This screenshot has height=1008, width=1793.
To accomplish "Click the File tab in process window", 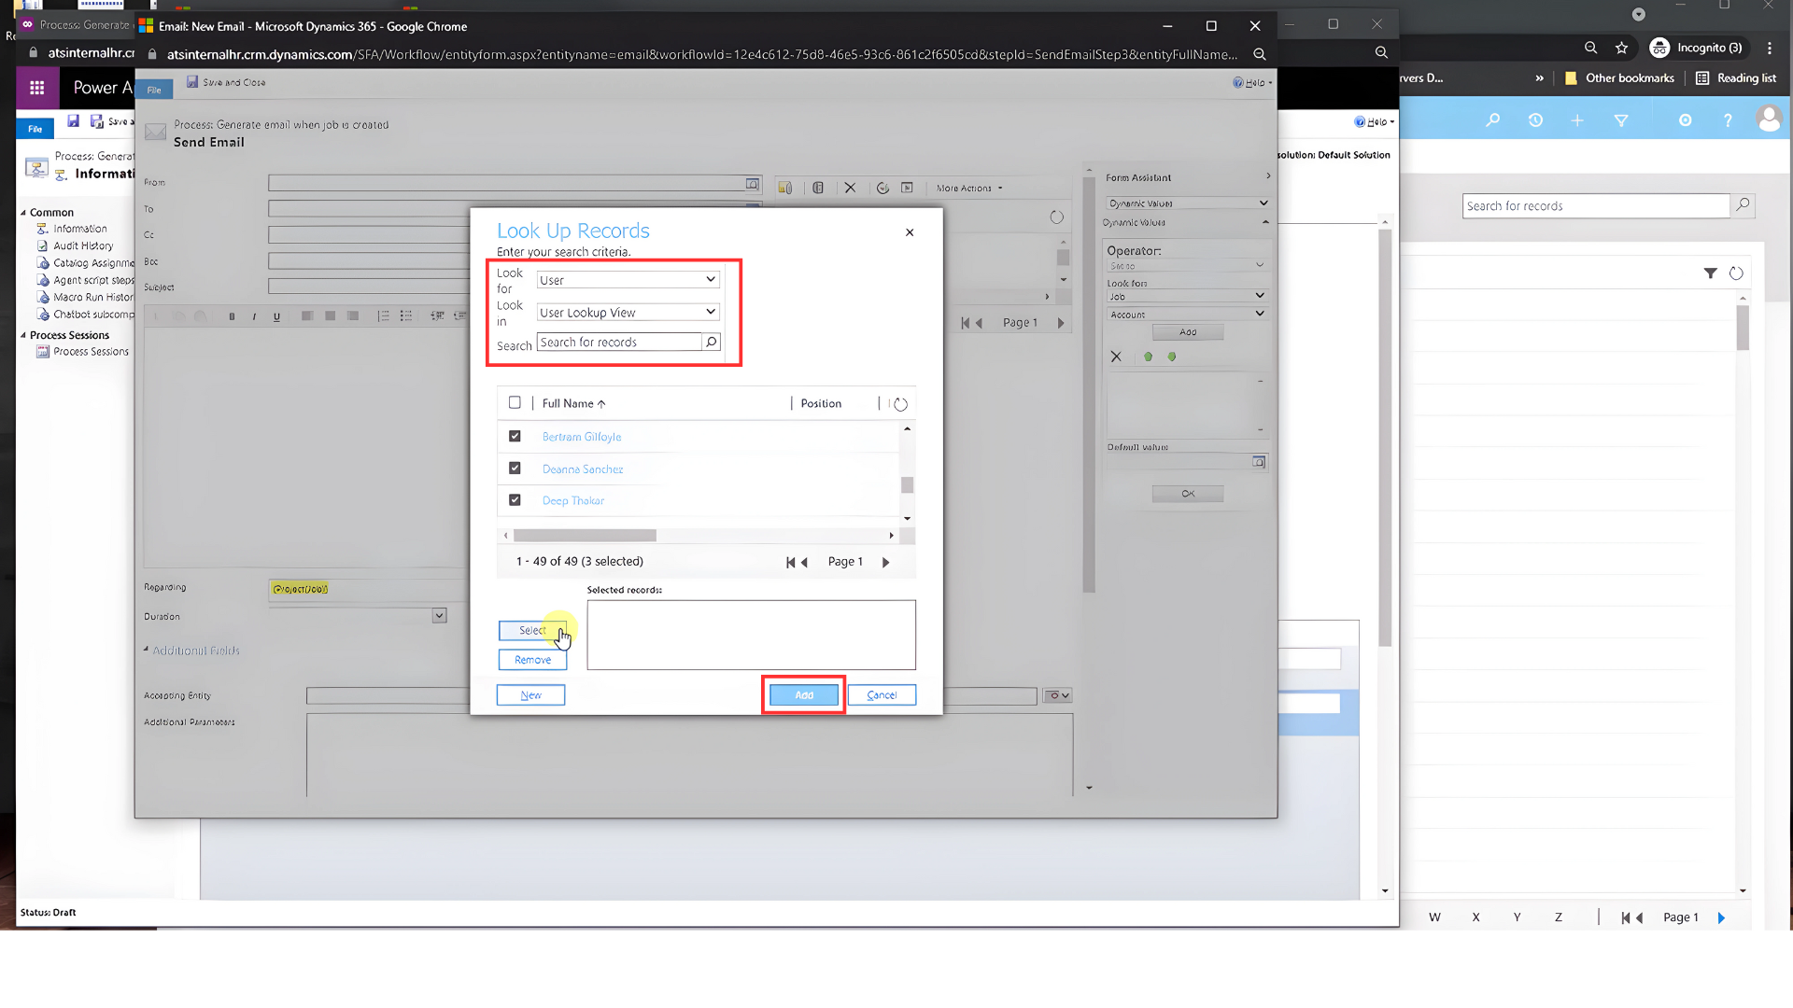I will click(35, 129).
